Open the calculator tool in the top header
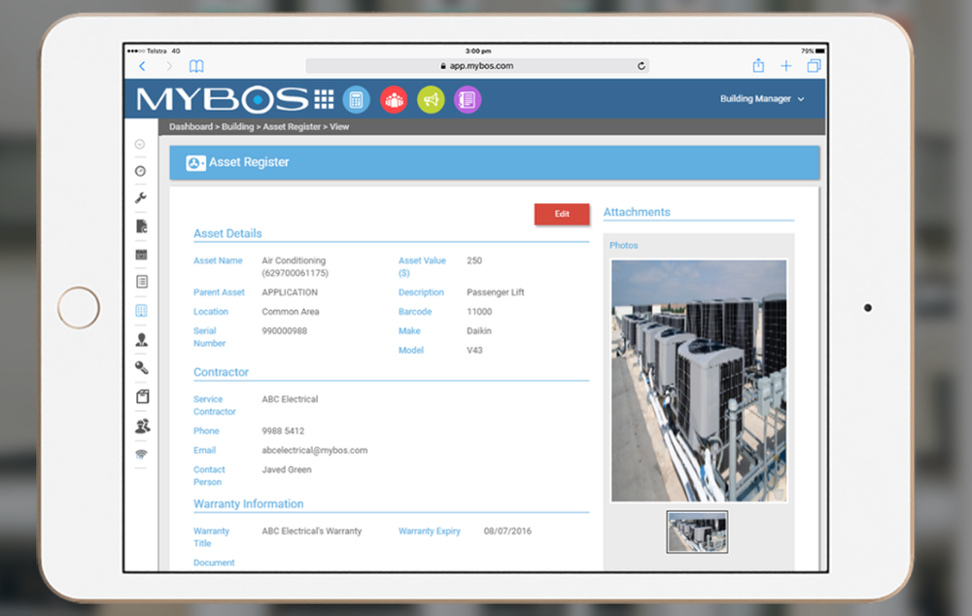 click(x=357, y=99)
